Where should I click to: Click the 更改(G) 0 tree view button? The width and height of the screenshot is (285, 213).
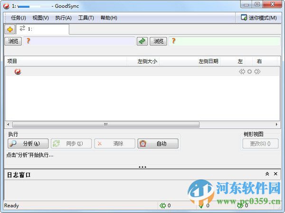click(260, 144)
